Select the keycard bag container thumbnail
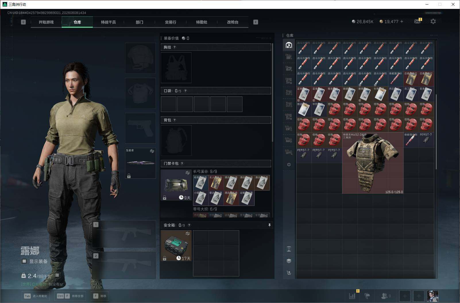 [176, 185]
